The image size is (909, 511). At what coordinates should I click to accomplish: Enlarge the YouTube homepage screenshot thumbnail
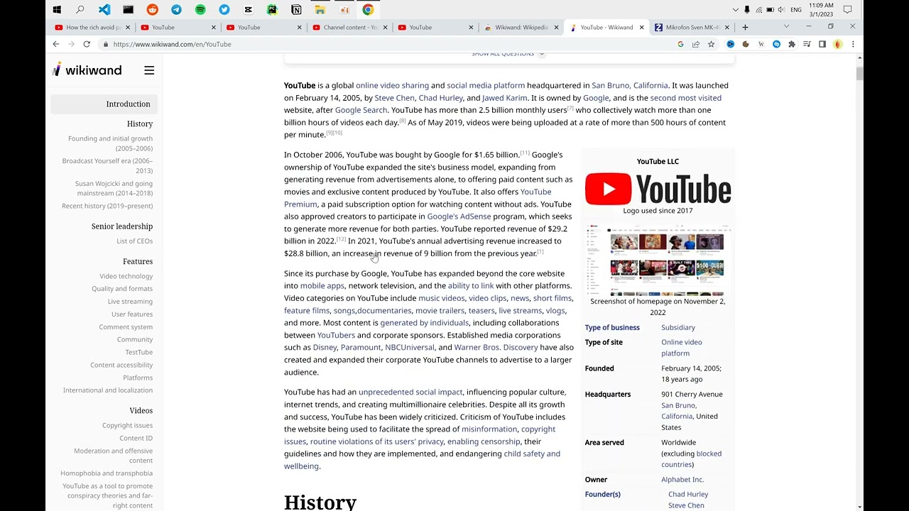point(658,260)
